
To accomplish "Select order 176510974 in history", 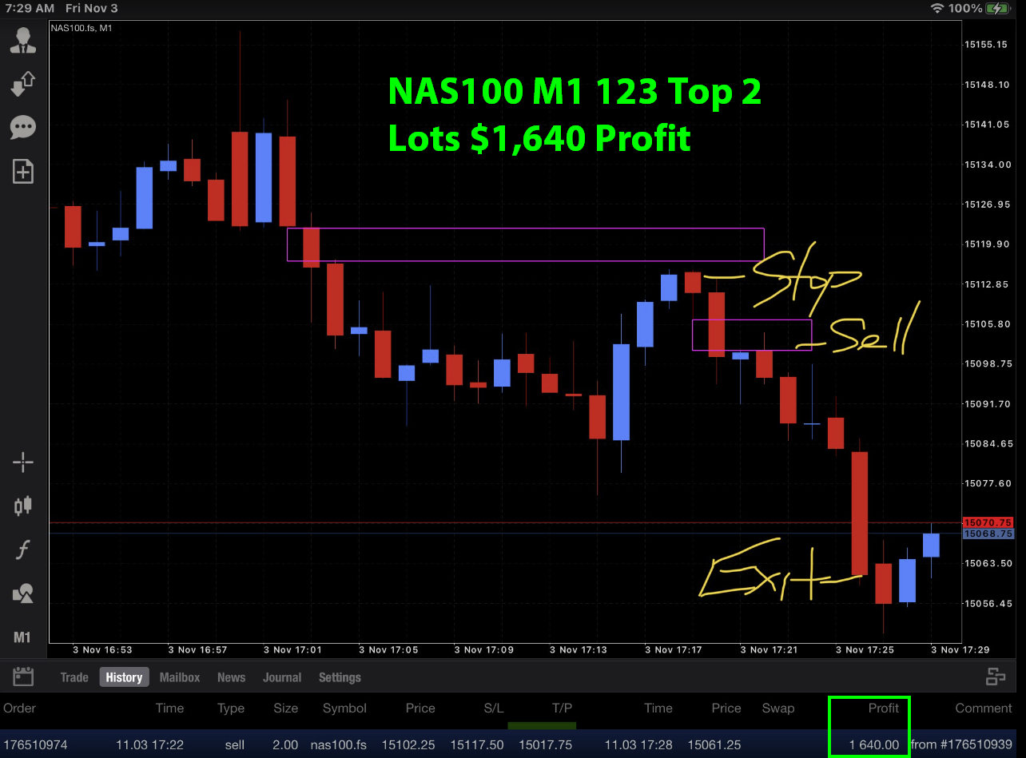I will pos(35,744).
